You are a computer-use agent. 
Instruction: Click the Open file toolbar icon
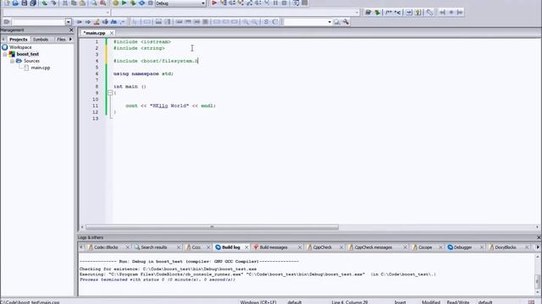(15, 3)
